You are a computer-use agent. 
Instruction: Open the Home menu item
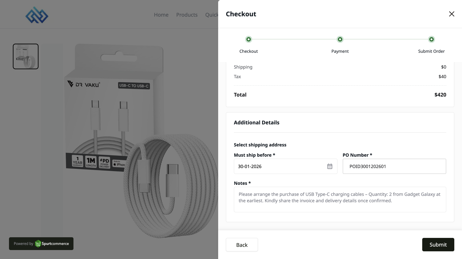tap(161, 15)
